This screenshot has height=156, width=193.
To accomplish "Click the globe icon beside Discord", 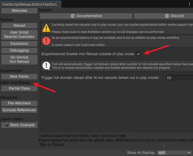I will [x=167, y=16].
